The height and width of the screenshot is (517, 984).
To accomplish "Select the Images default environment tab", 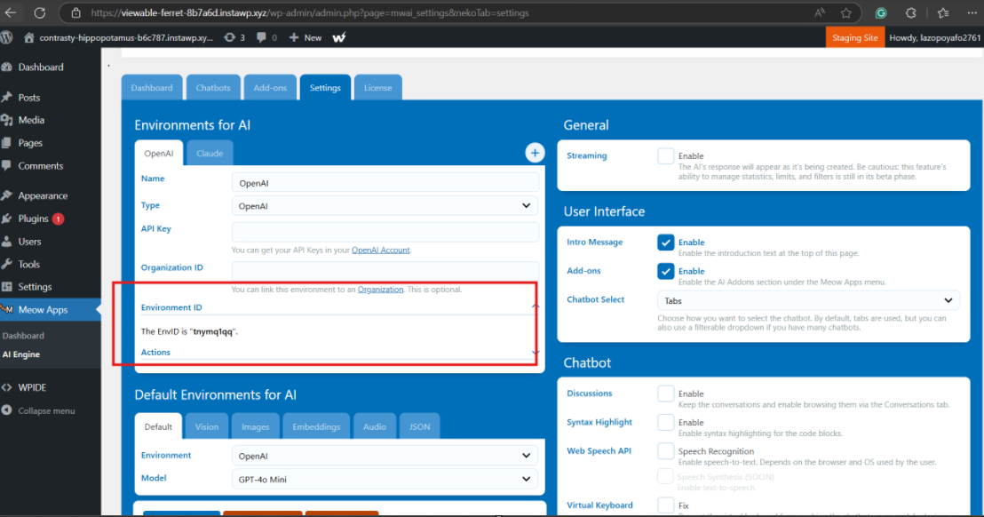I will point(256,426).
